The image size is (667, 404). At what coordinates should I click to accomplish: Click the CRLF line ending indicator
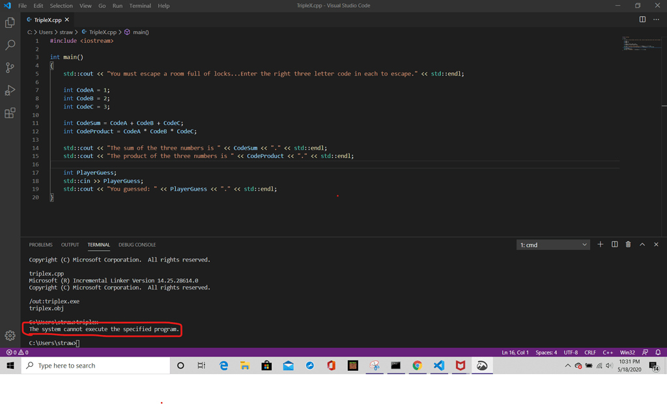pos(590,353)
